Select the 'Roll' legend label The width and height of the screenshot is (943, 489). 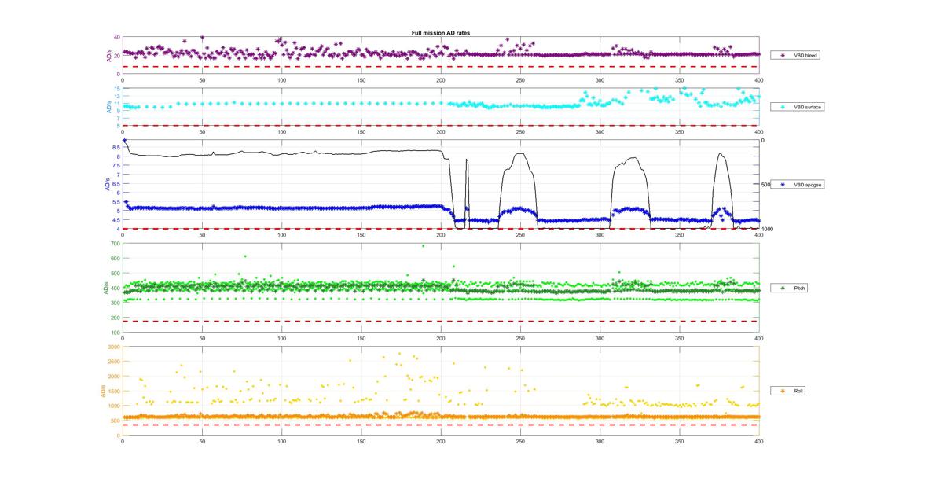tap(798, 391)
